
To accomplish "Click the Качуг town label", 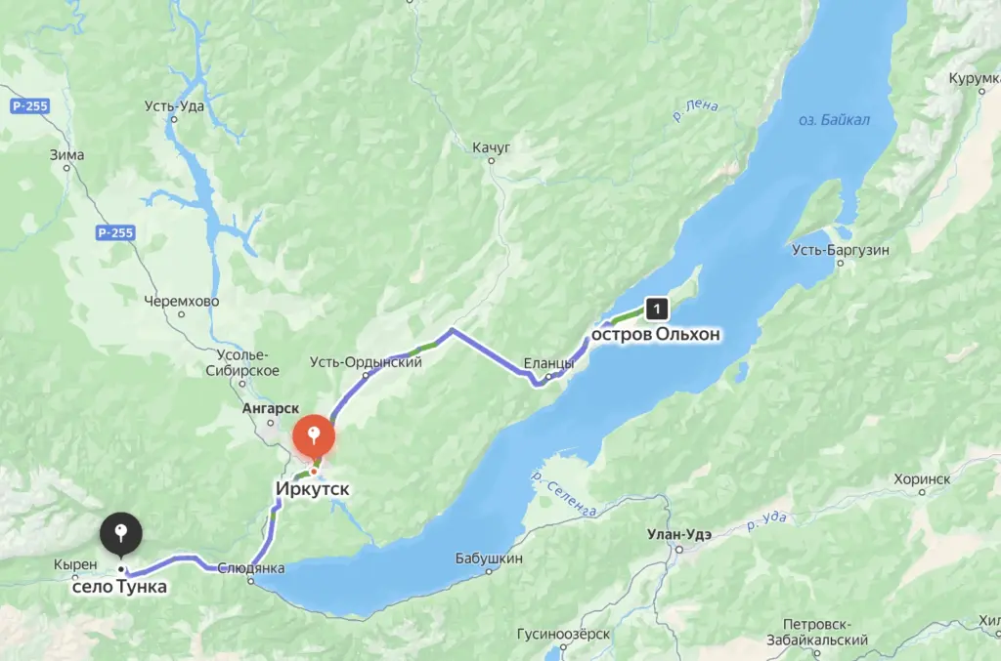I will (x=491, y=147).
